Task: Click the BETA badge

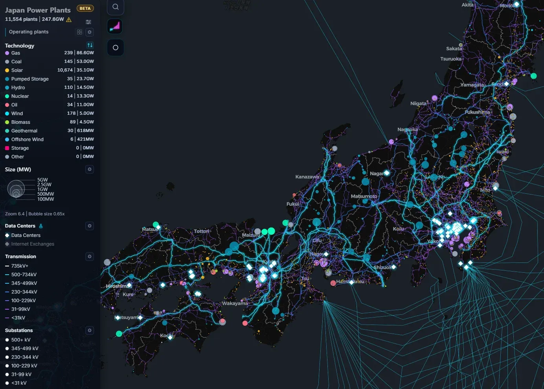Action: [85, 8]
